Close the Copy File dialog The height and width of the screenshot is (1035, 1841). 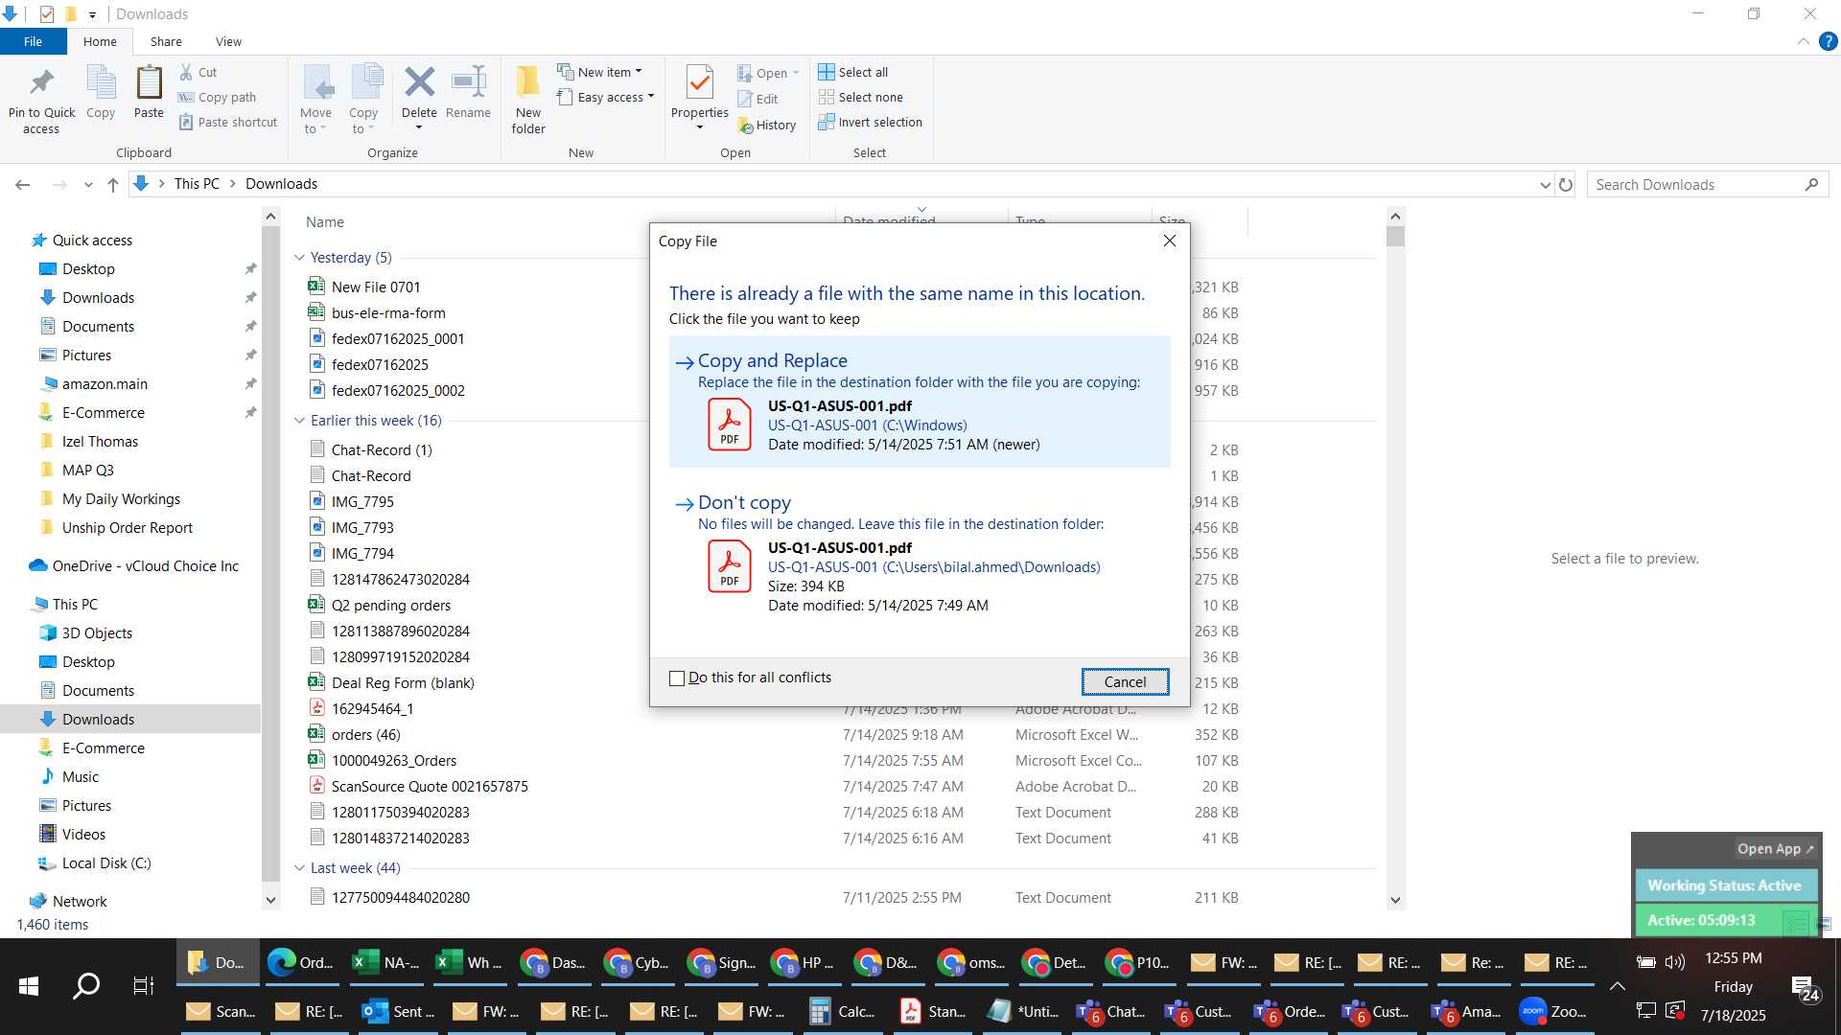click(x=1170, y=241)
